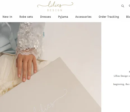Viewport: 130px width, 112px height.
Task: Open the search magnifier icon
Action: [x=123, y=6]
